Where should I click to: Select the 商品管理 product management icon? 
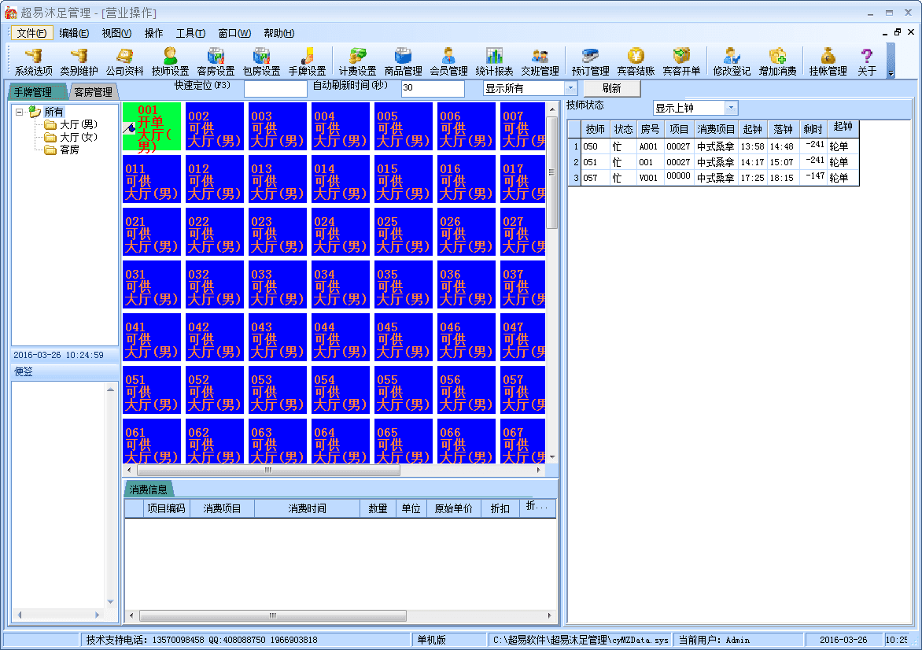tap(403, 61)
